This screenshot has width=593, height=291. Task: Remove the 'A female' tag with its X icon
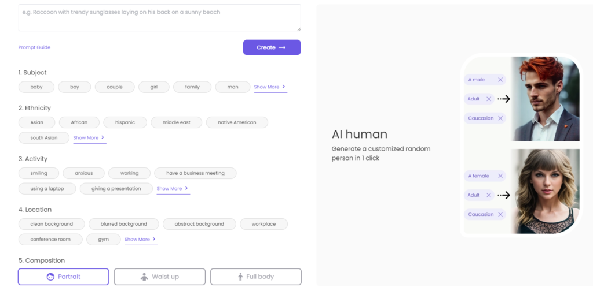click(500, 176)
